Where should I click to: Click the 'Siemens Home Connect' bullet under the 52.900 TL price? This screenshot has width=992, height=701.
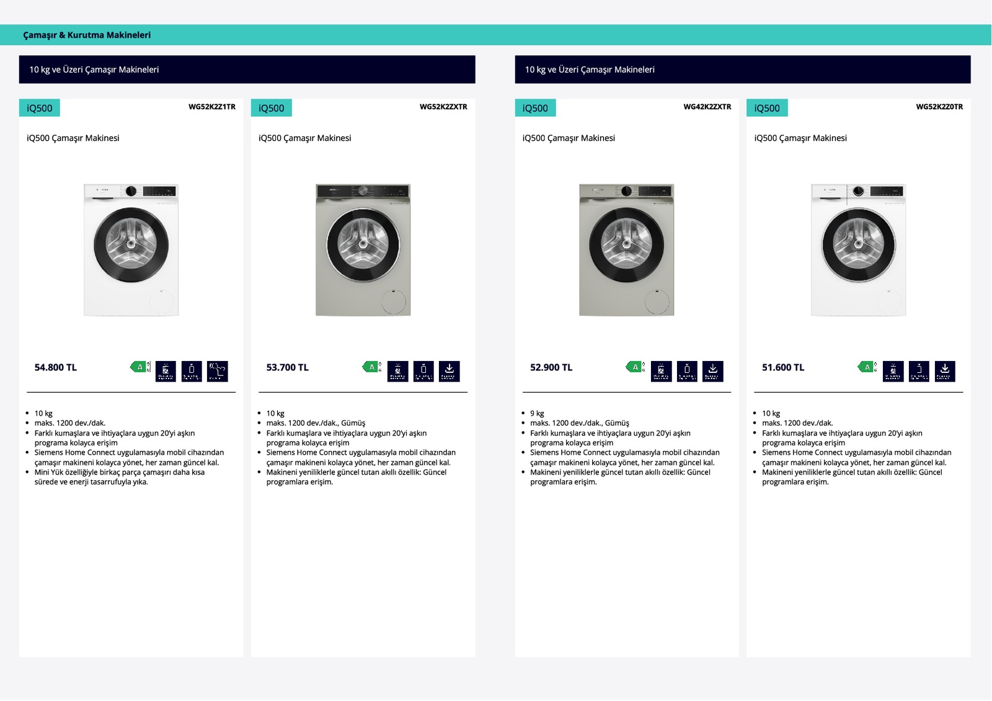[625, 458]
